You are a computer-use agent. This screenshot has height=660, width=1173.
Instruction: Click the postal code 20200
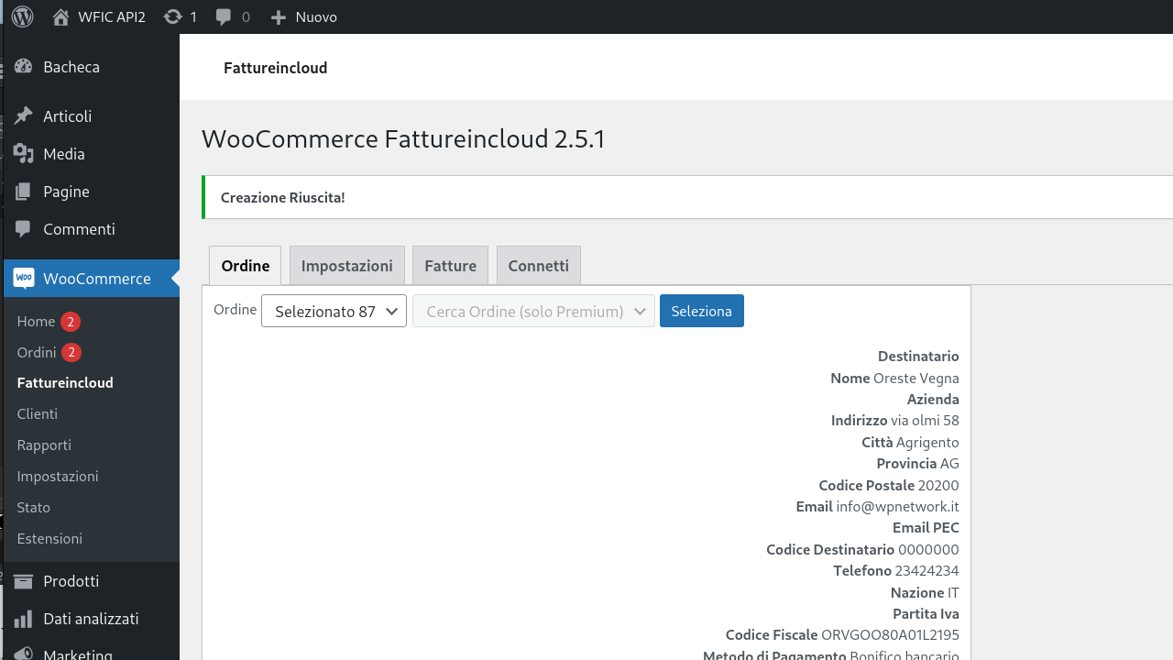click(938, 486)
